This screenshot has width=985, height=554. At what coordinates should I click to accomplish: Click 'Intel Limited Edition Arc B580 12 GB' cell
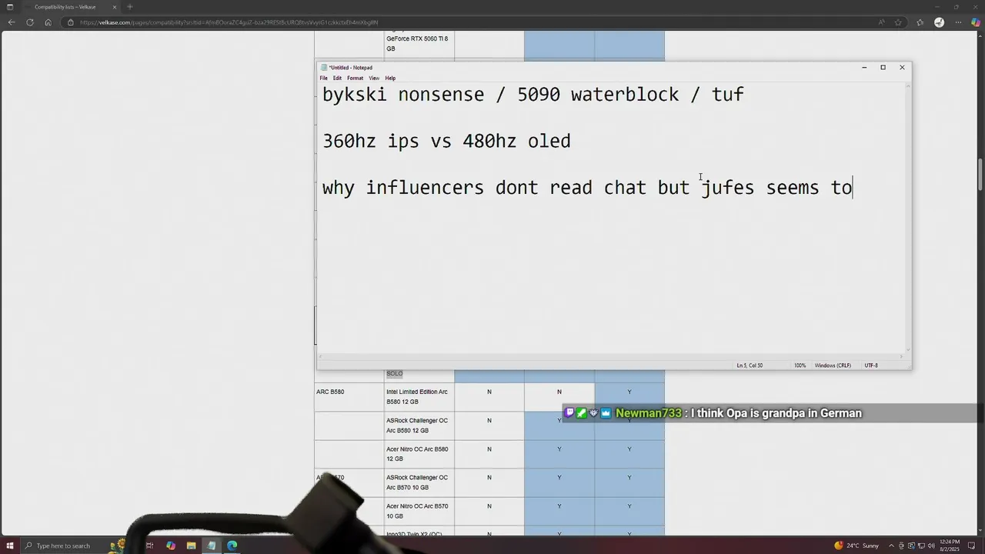tap(419, 396)
